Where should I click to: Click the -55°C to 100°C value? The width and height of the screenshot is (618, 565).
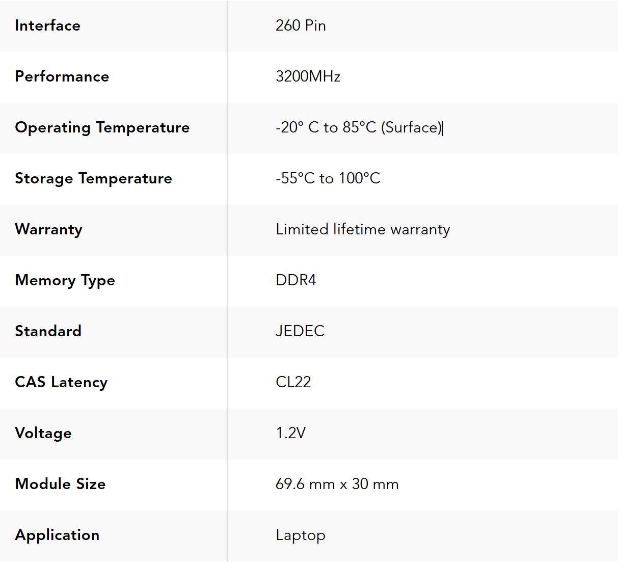[x=328, y=178]
